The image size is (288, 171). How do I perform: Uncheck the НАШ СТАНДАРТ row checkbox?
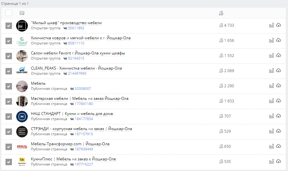pos(9,117)
